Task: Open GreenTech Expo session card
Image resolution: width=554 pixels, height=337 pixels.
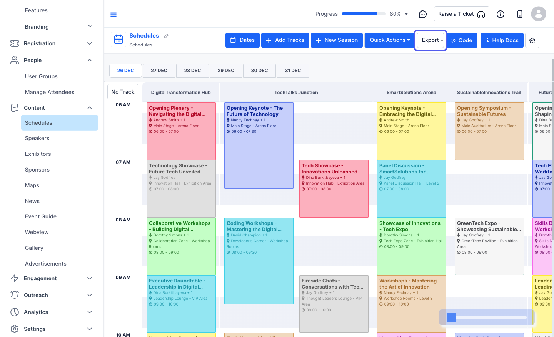Action: pyautogui.click(x=489, y=246)
